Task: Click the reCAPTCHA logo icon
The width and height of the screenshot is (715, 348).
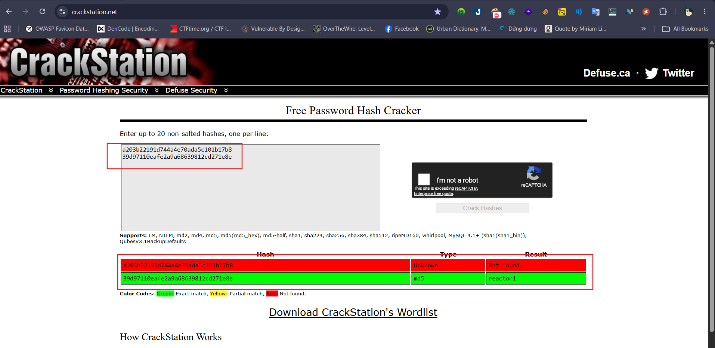Action: 533,174
